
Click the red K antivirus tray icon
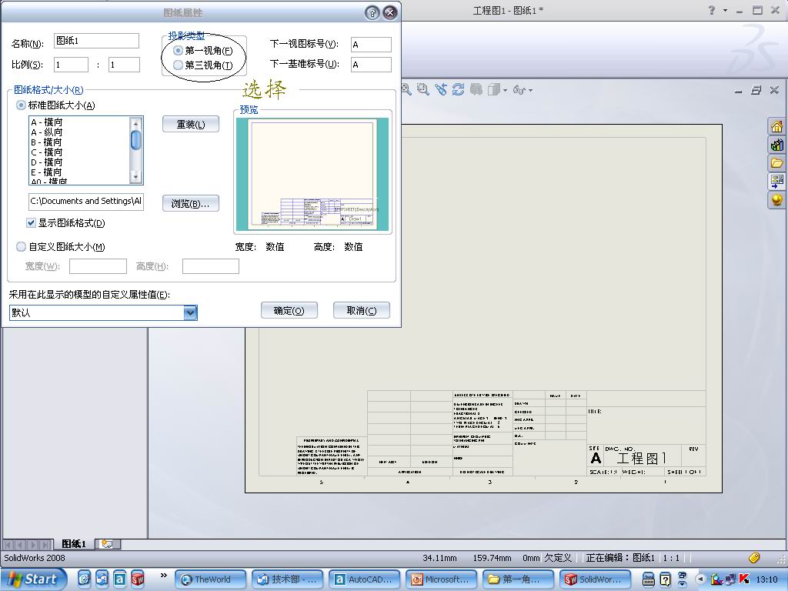click(x=744, y=579)
